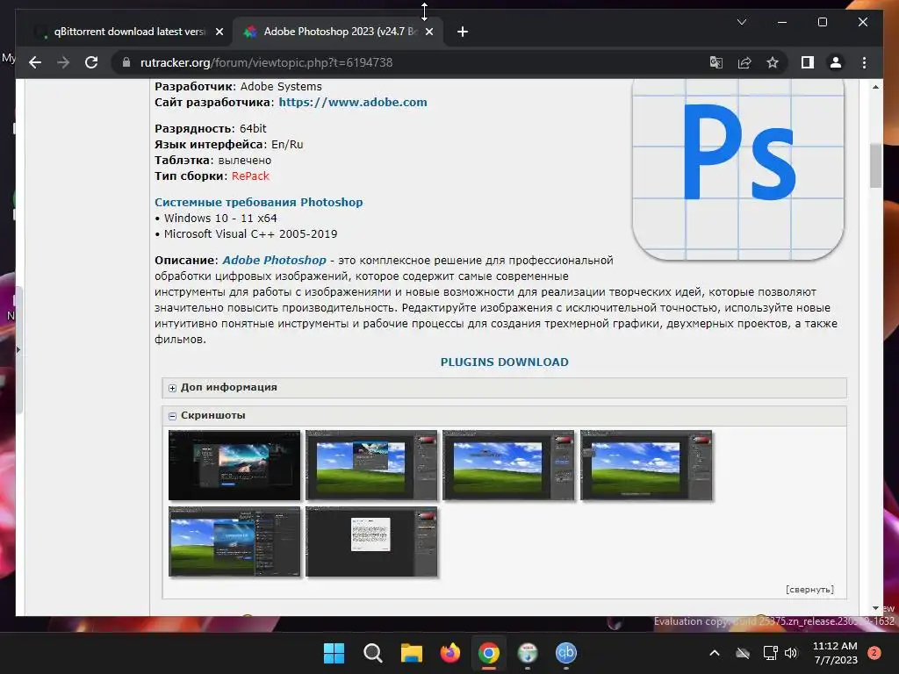Click the OneDrive cloud tray icon

click(x=743, y=653)
